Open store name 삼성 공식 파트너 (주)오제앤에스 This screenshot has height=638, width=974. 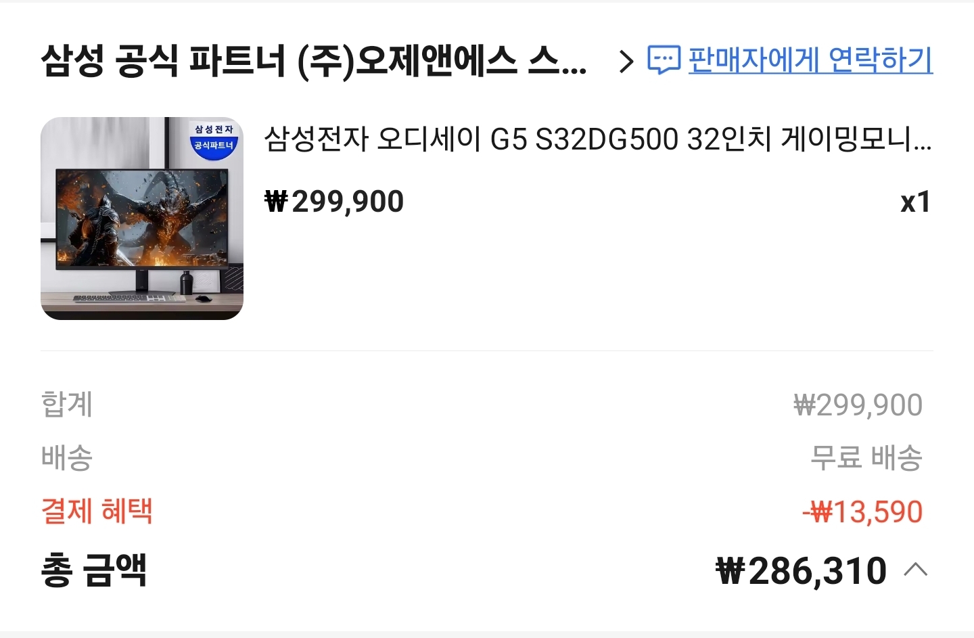pos(313,61)
